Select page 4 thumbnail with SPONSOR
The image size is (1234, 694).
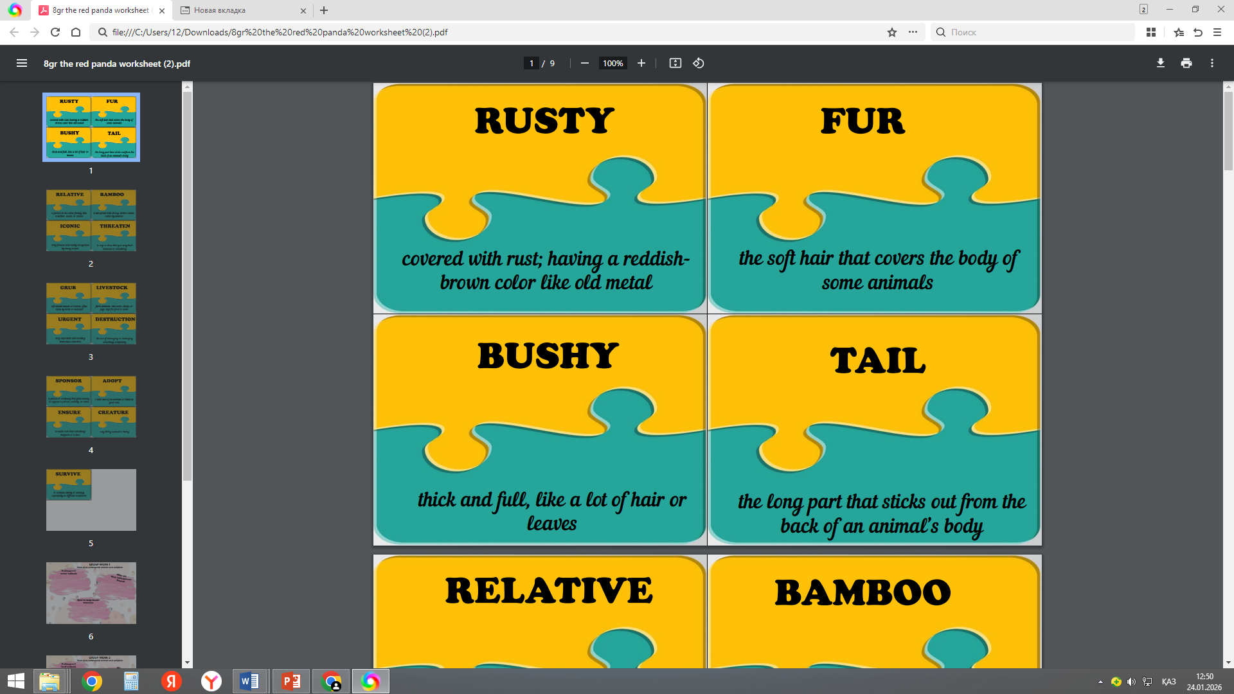click(x=91, y=407)
